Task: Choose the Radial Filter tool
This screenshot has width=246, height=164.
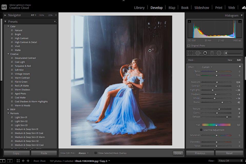Action: click(x=219, y=53)
